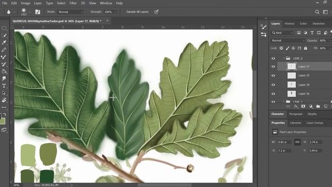
Task: Hide Layer 16 with eye icon
Action: coord(273,94)
